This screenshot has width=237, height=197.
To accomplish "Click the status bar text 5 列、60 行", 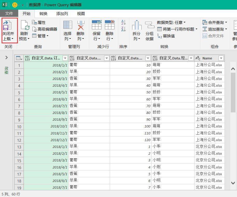I will 11,194.
